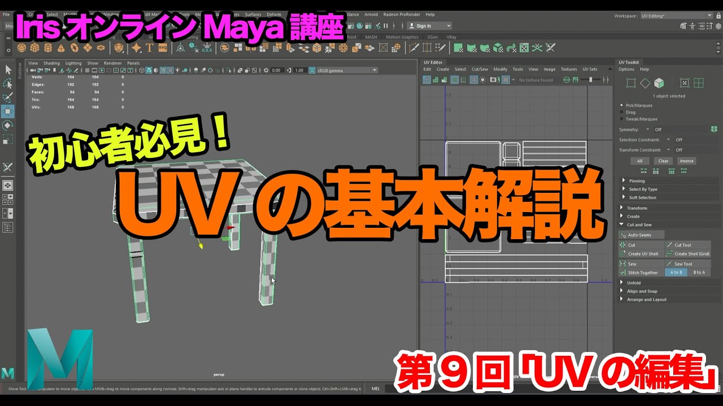The height and width of the screenshot is (406, 723).
Task: Open the Cut/Sew menu in UV Editor
Action: tap(480, 69)
